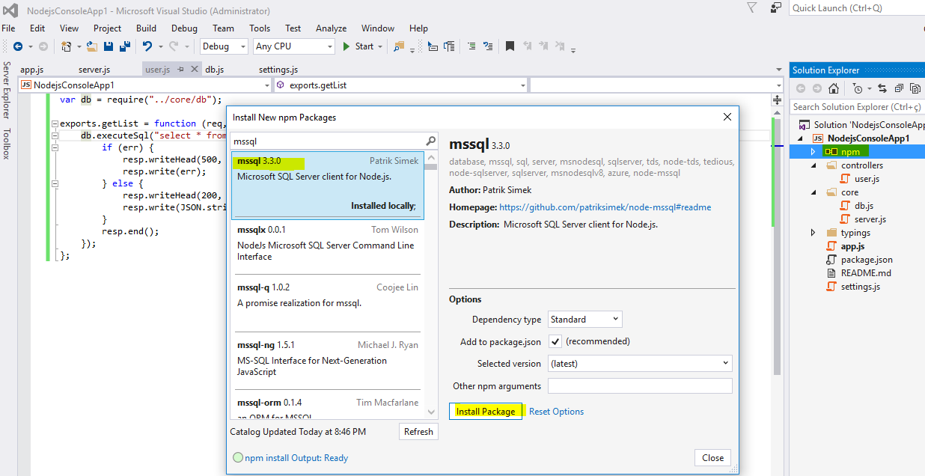Open the Server Explorer side tab
The width and height of the screenshot is (925, 476).
(x=7, y=91)
